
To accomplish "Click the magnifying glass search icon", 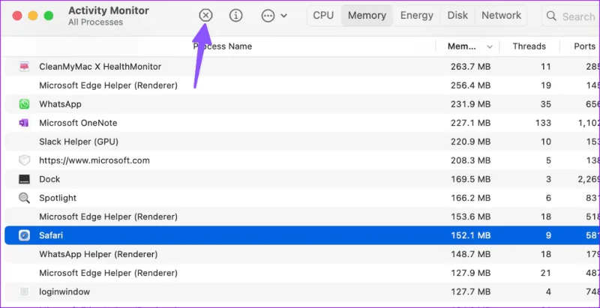I will point(551,16).
